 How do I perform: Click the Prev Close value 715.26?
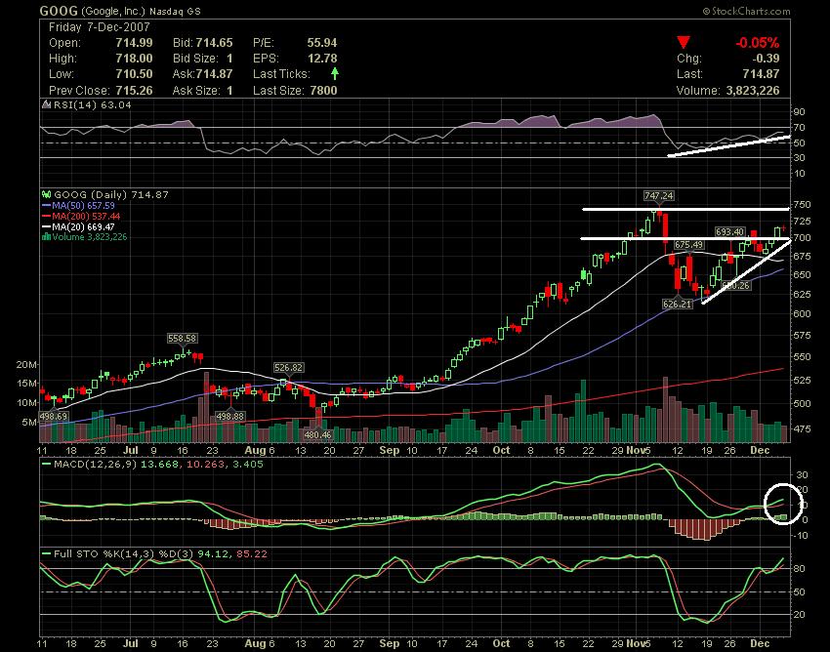pyautogui.click(x=134, y=91)
